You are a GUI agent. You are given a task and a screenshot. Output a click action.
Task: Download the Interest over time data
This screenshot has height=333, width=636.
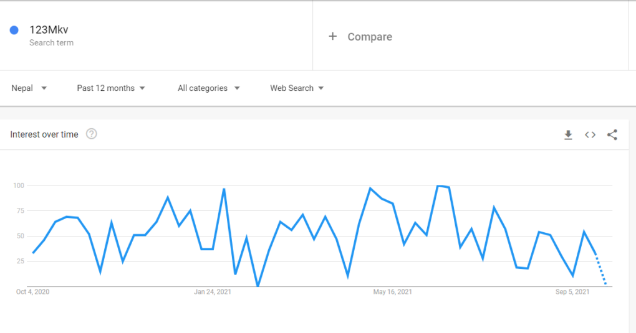coord(568,135)
